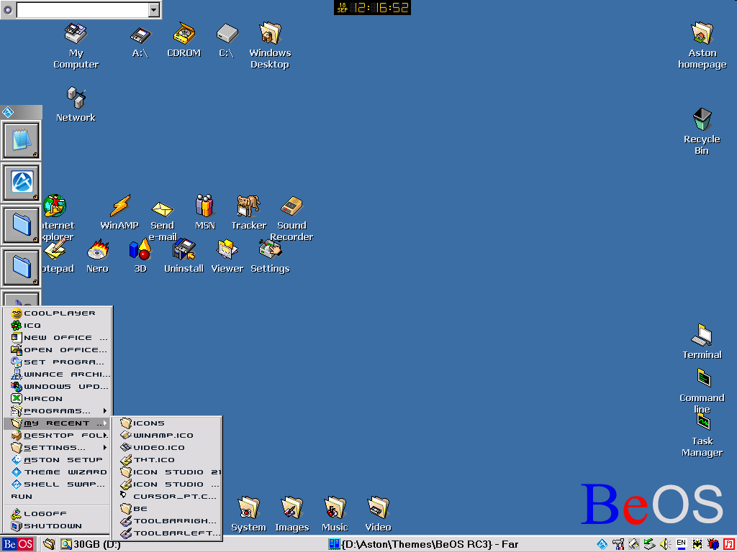Click into the top-left address input field
Viewport: 737px width, 552px height.
83,10
